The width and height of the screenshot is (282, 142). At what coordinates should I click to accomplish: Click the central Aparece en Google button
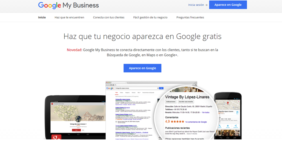pyautogui.click(x=143, y=68)
